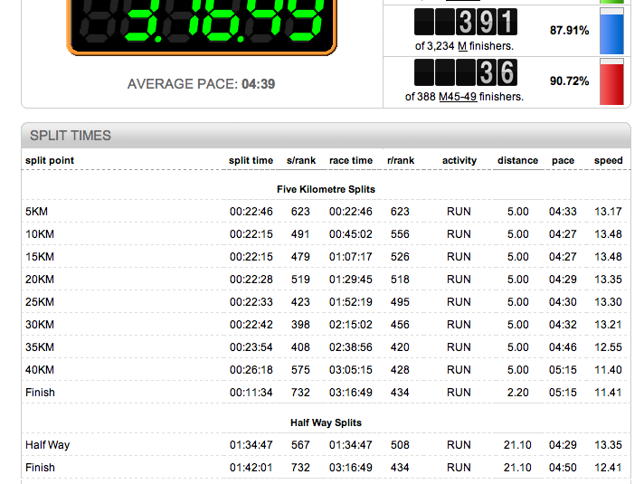Click the 15KM race time 01:07:17

[x=351, y=257]
